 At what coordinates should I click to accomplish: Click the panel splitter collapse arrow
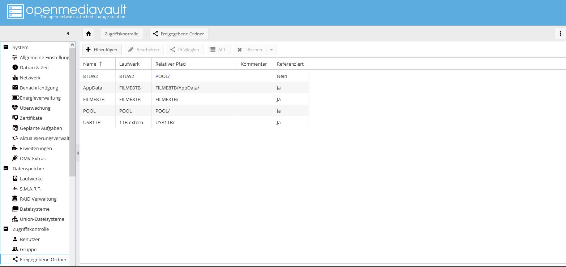78,153
